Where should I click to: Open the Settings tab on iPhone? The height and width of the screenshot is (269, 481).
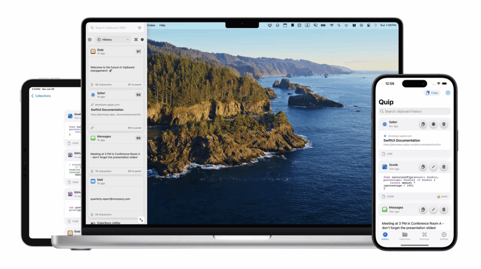[444, 236]
